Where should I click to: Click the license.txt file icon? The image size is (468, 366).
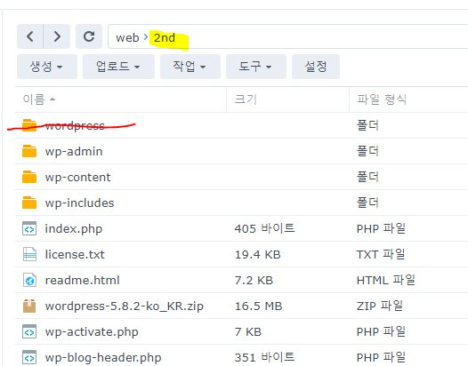pos(29,254)
